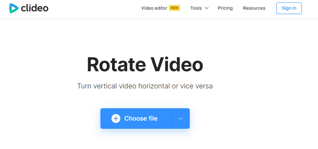The height and width of the screenshot is (149, 318).
Task: Click the plus circle icon on Choose file
Action: [116, 118]
